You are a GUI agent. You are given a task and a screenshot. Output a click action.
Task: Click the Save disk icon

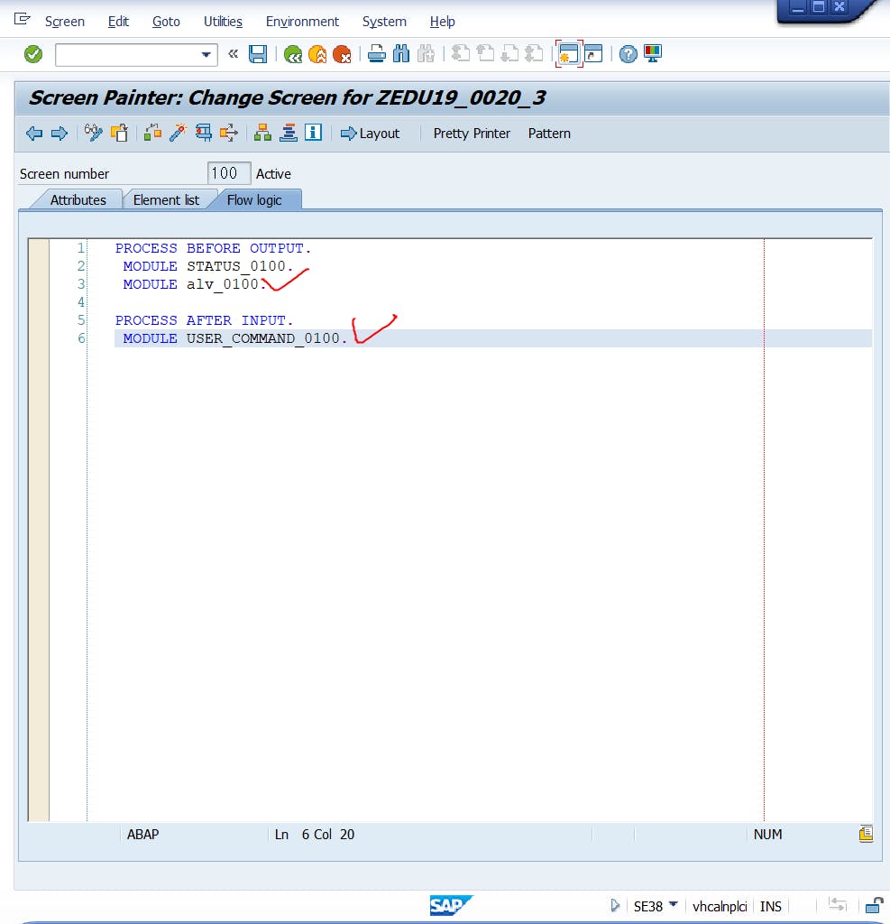(258, 54)
